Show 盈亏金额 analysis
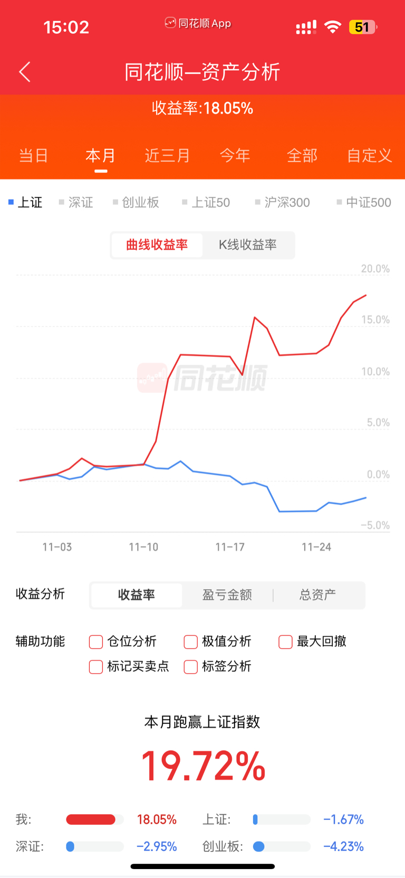 tap(227, 595)
